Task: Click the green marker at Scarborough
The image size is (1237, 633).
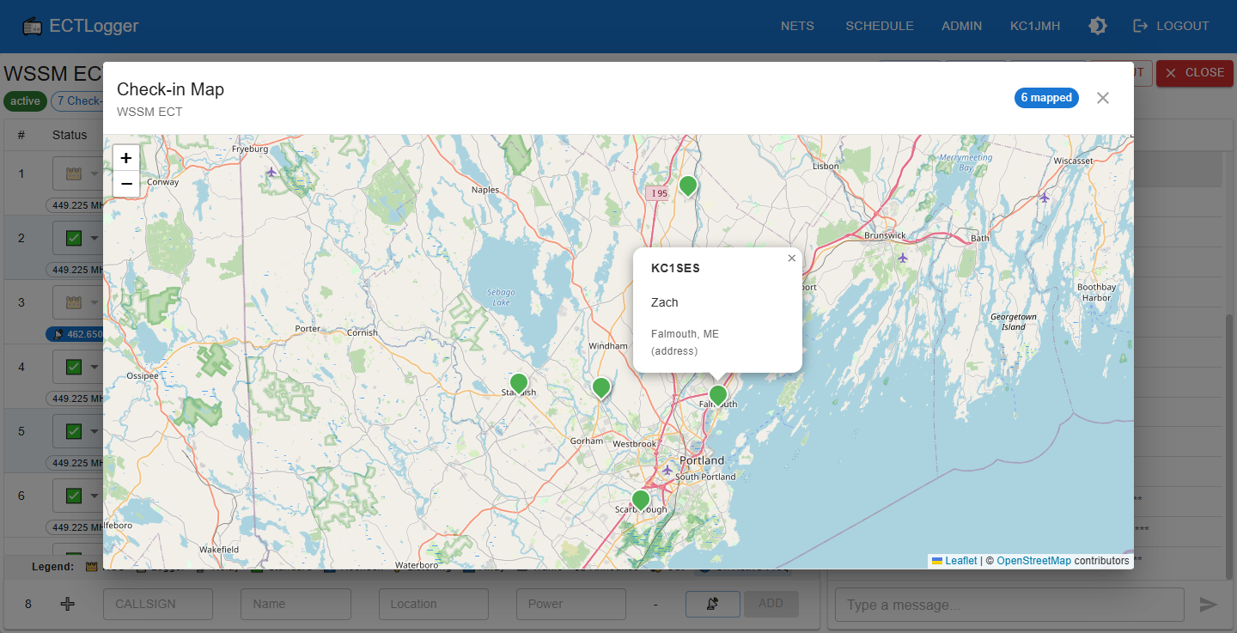Action: pos(640,500)
